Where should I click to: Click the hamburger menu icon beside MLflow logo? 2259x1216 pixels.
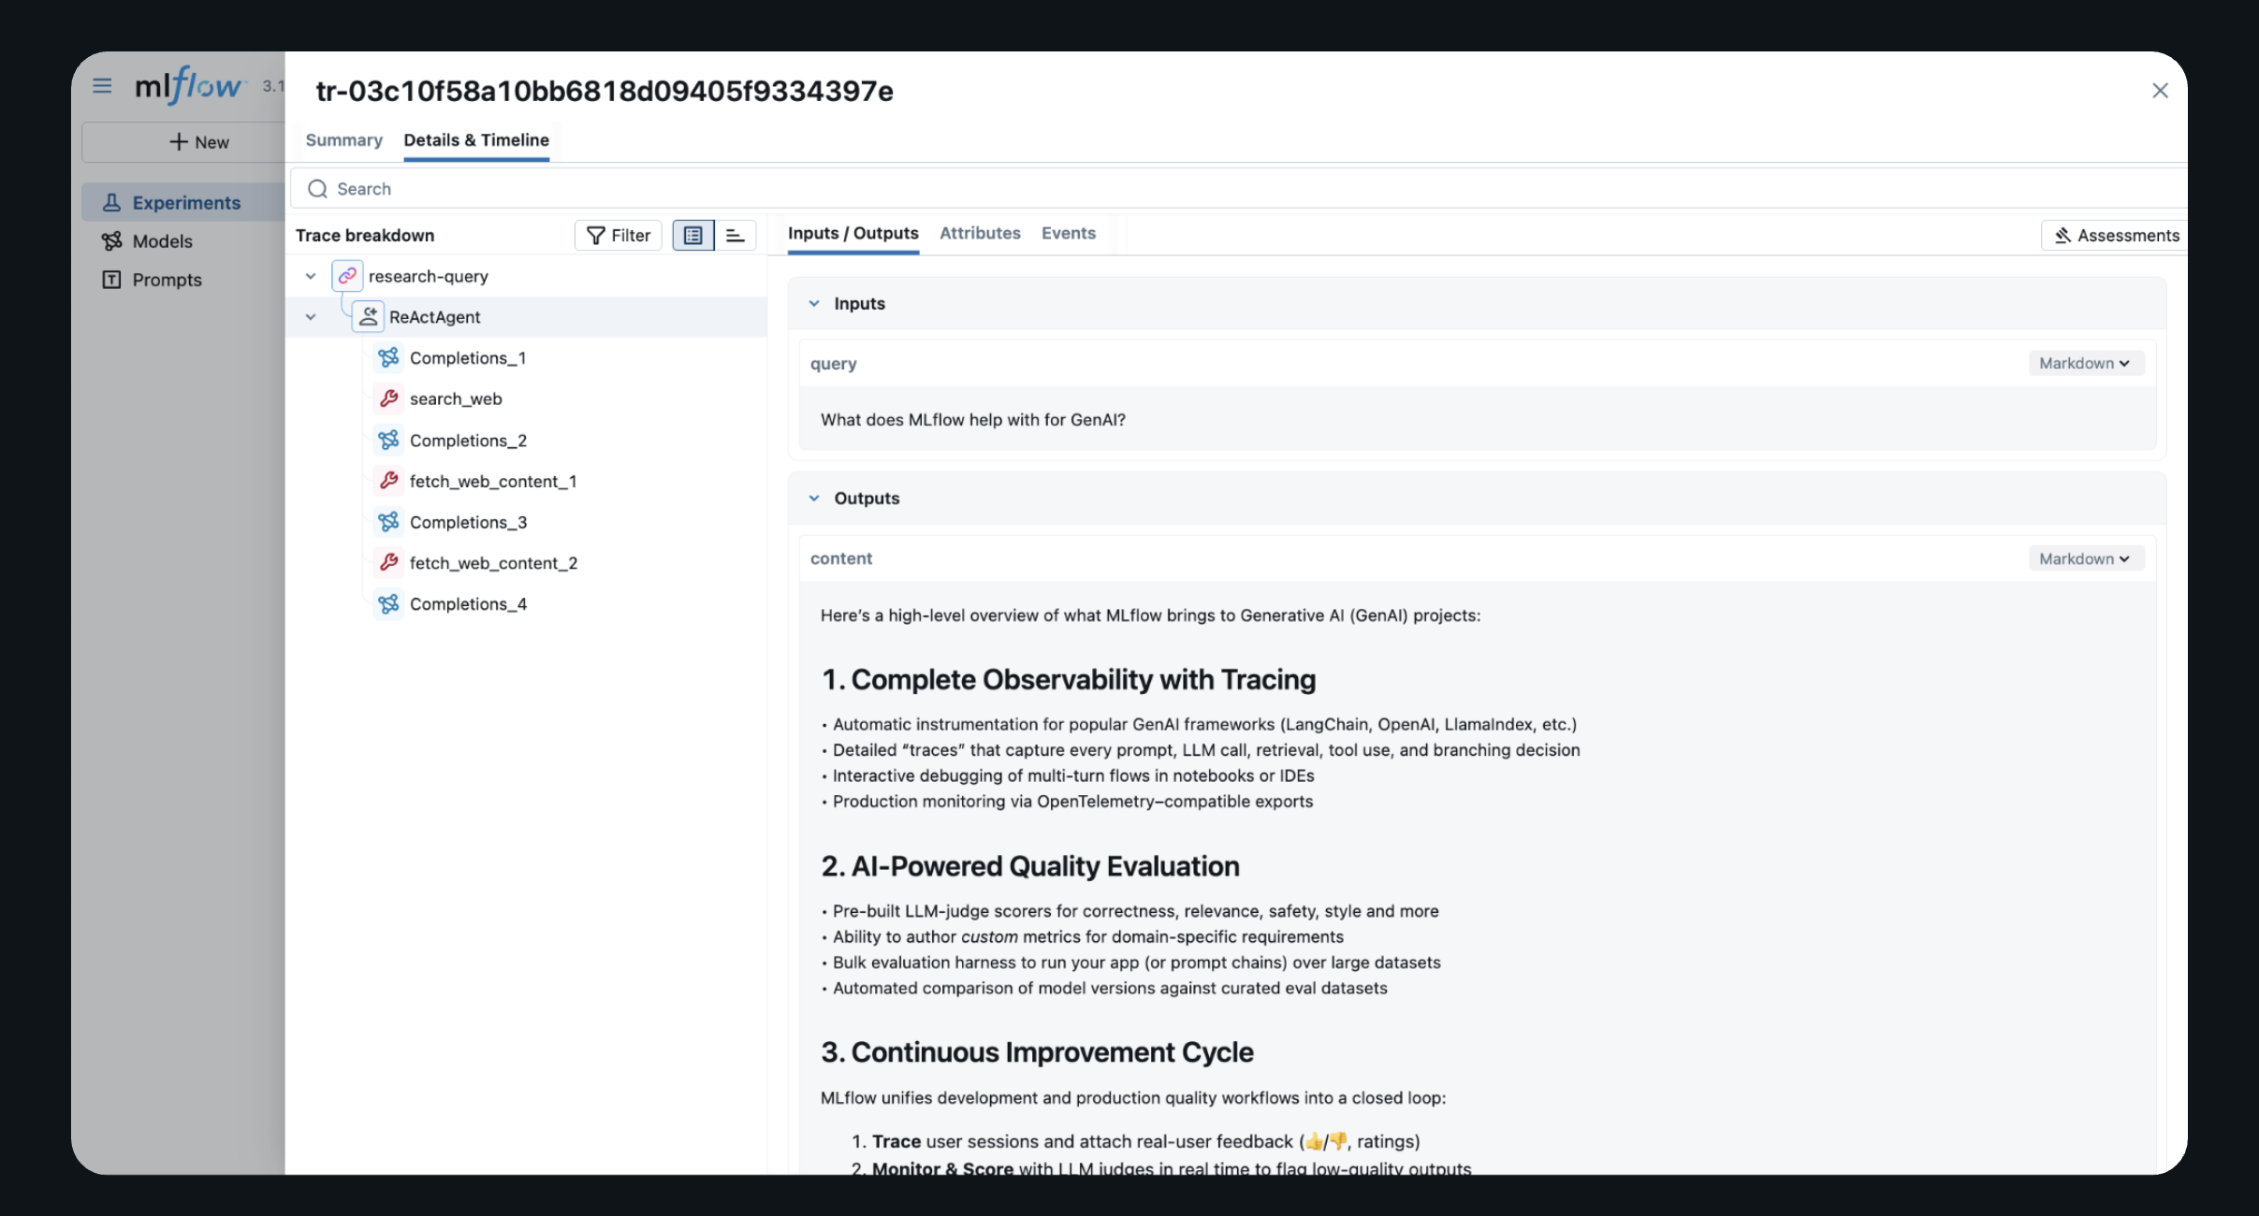[x=102, y=86]
